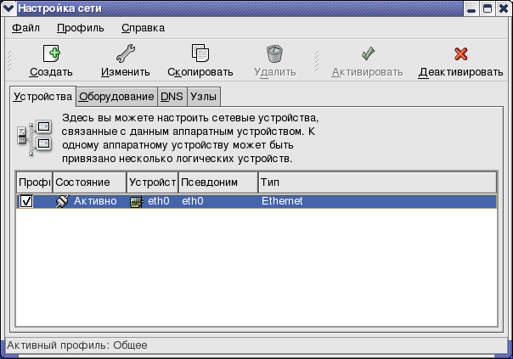513x359 pixels.
Task: Sort by the Тип column header
Action: click(377, 182)
